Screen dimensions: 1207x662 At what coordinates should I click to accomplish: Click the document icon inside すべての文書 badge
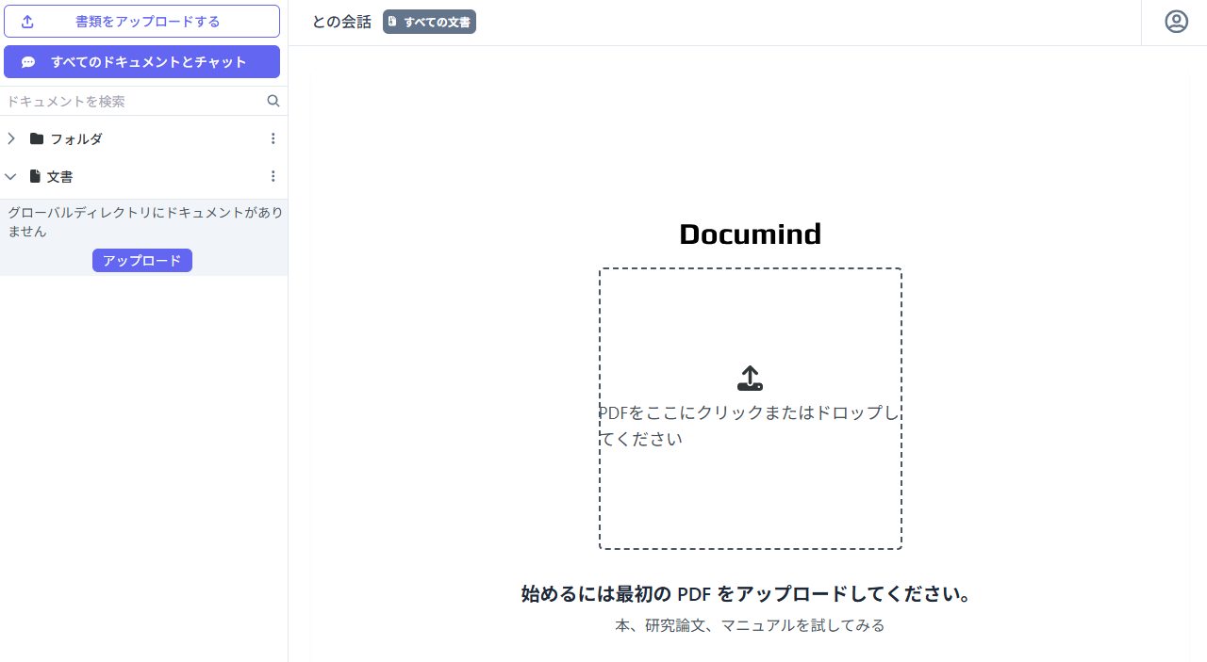[392, 21]
